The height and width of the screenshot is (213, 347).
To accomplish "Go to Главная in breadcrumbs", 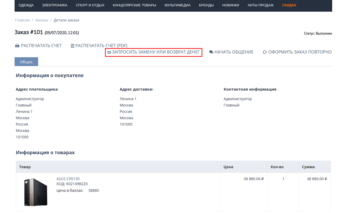I will (22, 20).
